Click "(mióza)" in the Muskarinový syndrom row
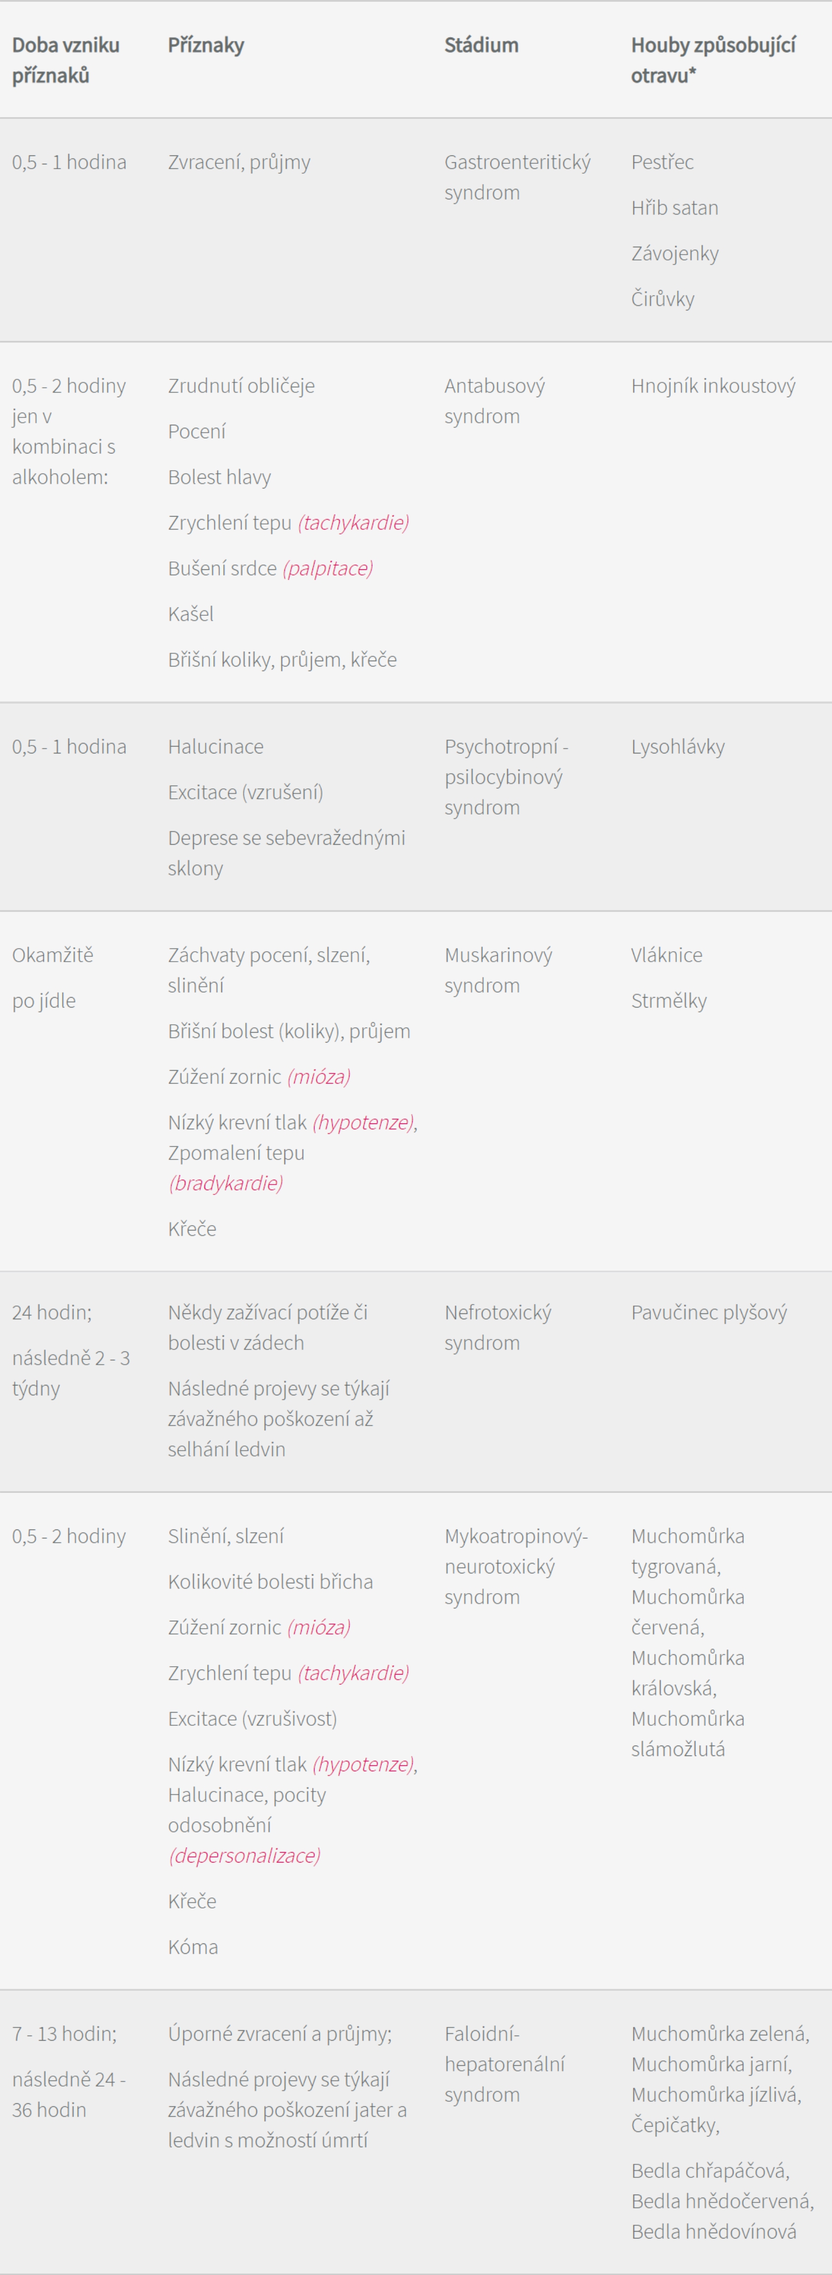Viewport: 832px width, 2275px height. point(318,1077)
